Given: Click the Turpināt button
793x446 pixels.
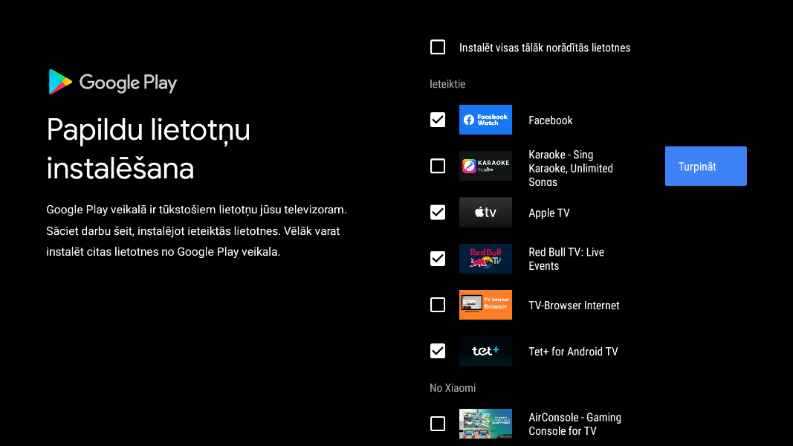Looking at the screenshot, I should tap(705, 166).
